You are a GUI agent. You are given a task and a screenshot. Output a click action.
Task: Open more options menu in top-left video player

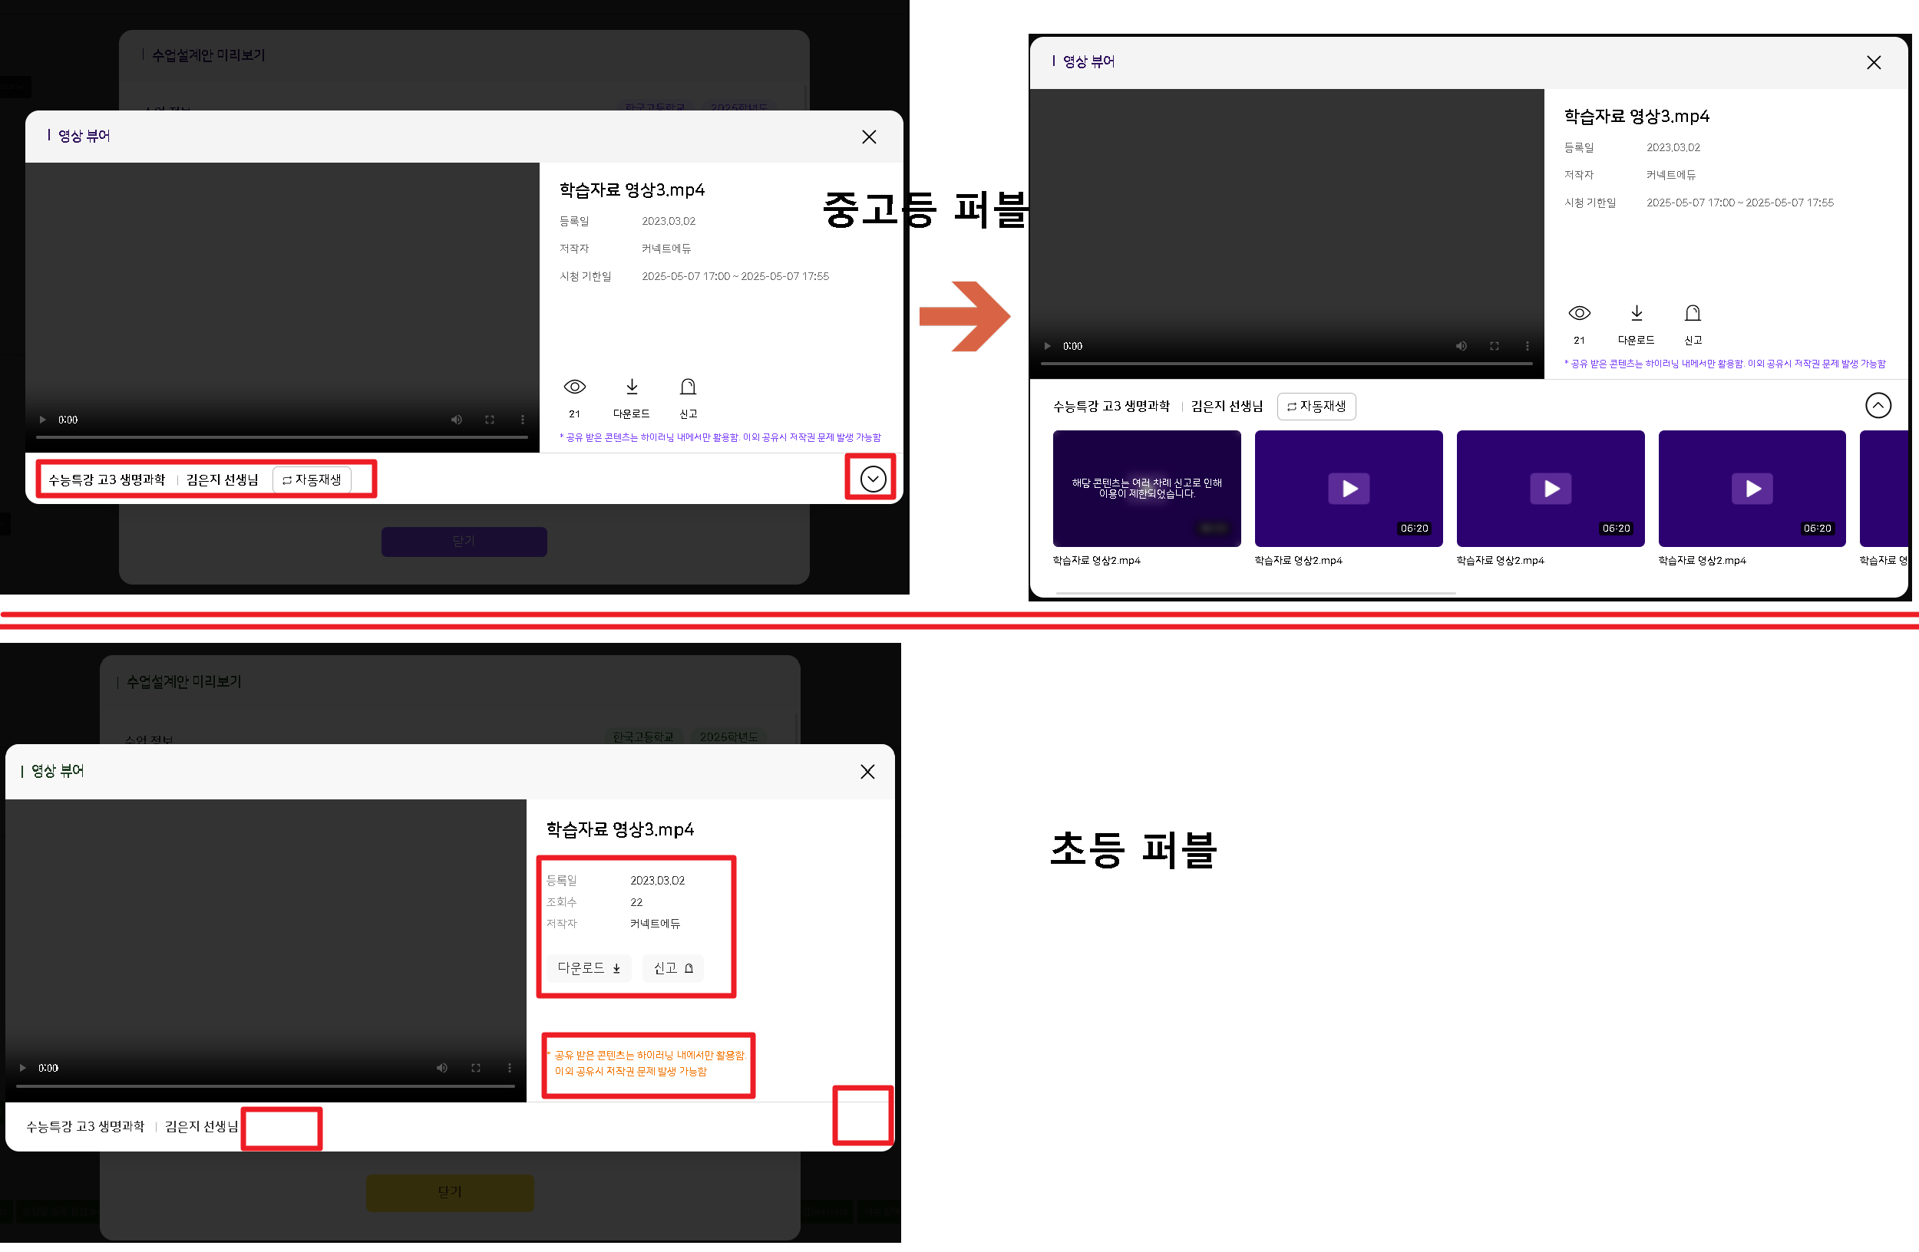coord(523,420)
